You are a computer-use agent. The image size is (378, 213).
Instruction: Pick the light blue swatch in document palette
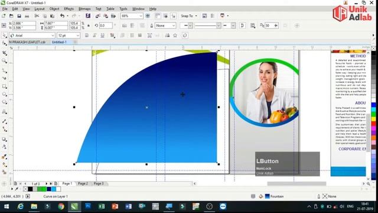(x=54, y=189)
